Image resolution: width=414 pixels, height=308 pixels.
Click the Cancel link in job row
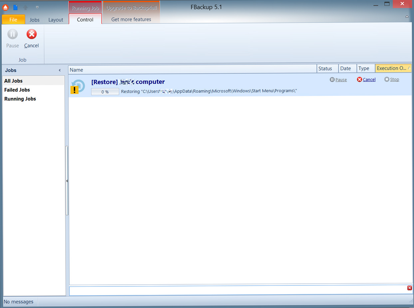[x=366, y=79]
